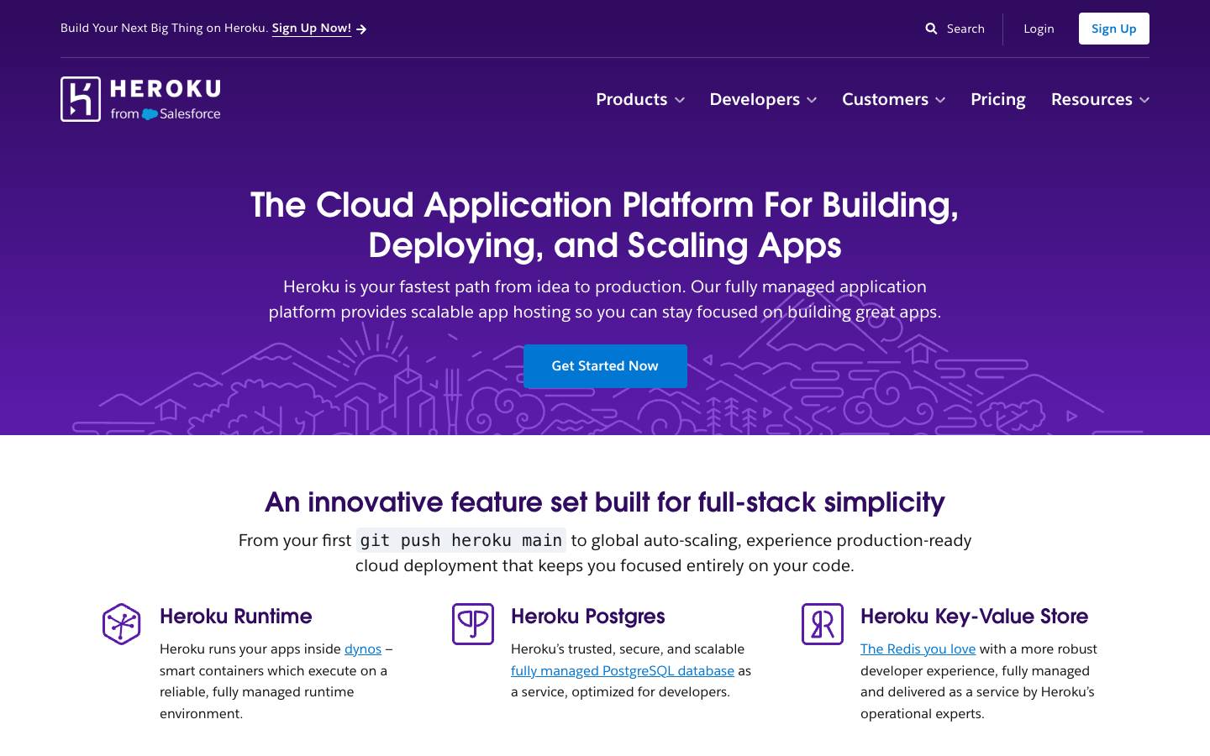Viewport: 1210px width, 756px height.
Task: Click the search magnifier icon
Action: pos(931,29)
